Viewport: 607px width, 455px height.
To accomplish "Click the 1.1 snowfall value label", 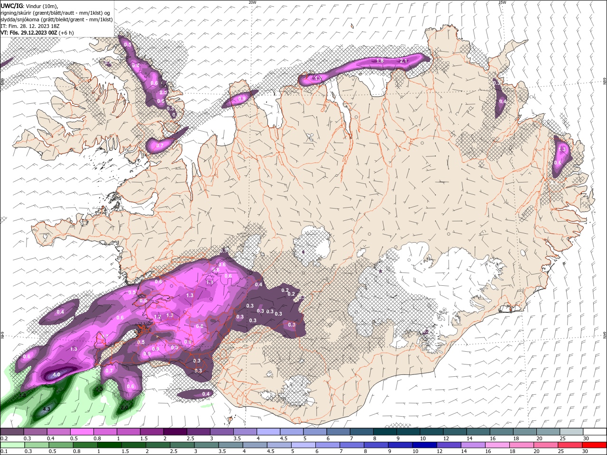I will (210, 282).
